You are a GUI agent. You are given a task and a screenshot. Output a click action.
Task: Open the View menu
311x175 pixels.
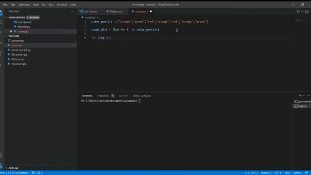point(35,4)
